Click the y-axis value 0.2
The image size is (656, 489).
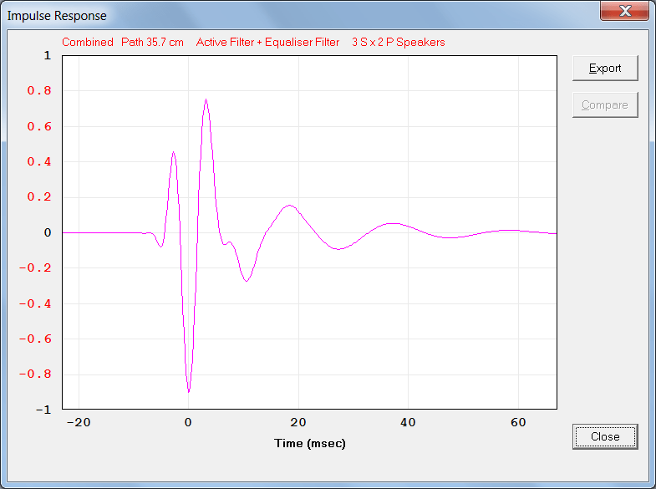[x=39, y=197]
